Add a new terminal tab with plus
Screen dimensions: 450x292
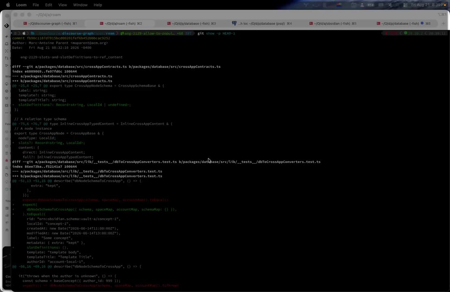[444, 24]
